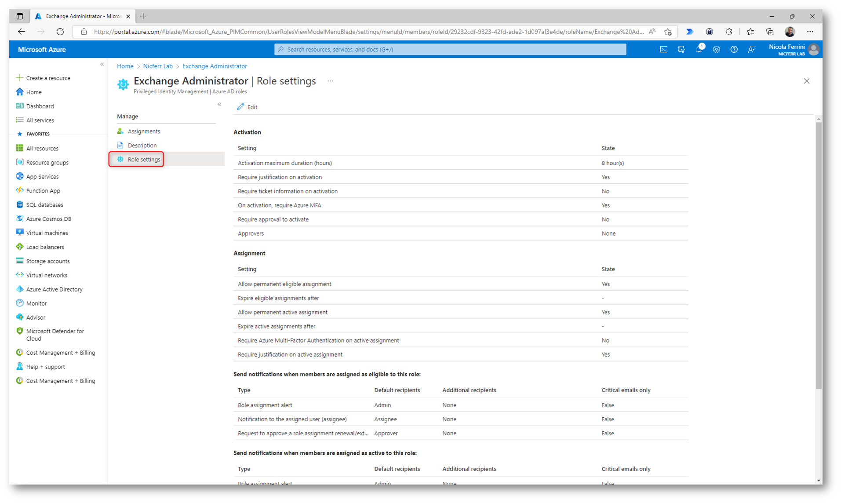
Task: Select Description in the Manage menu
Action: (142, 145)
